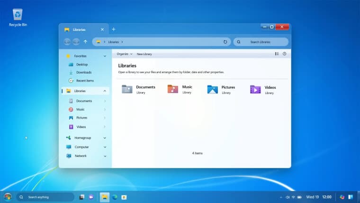Expand the Videos sidebar chevron

[105, 127]
